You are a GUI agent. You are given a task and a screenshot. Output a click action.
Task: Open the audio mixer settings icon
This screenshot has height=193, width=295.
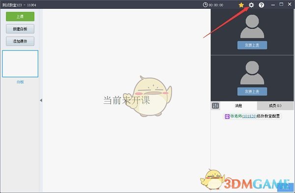(x=215, y=106)
